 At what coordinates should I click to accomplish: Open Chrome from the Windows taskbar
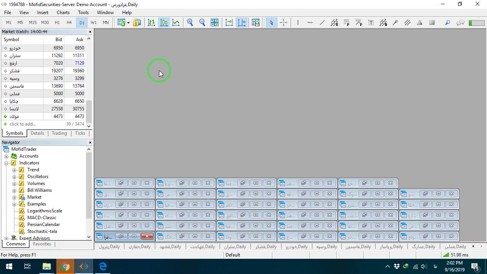coord(65,266)
